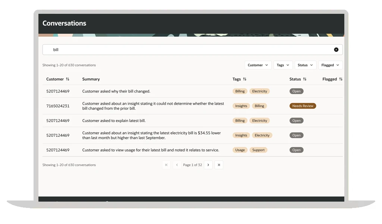Click the Customer column header label
This screenshot has width=382, height=224.
pos(55,79)
